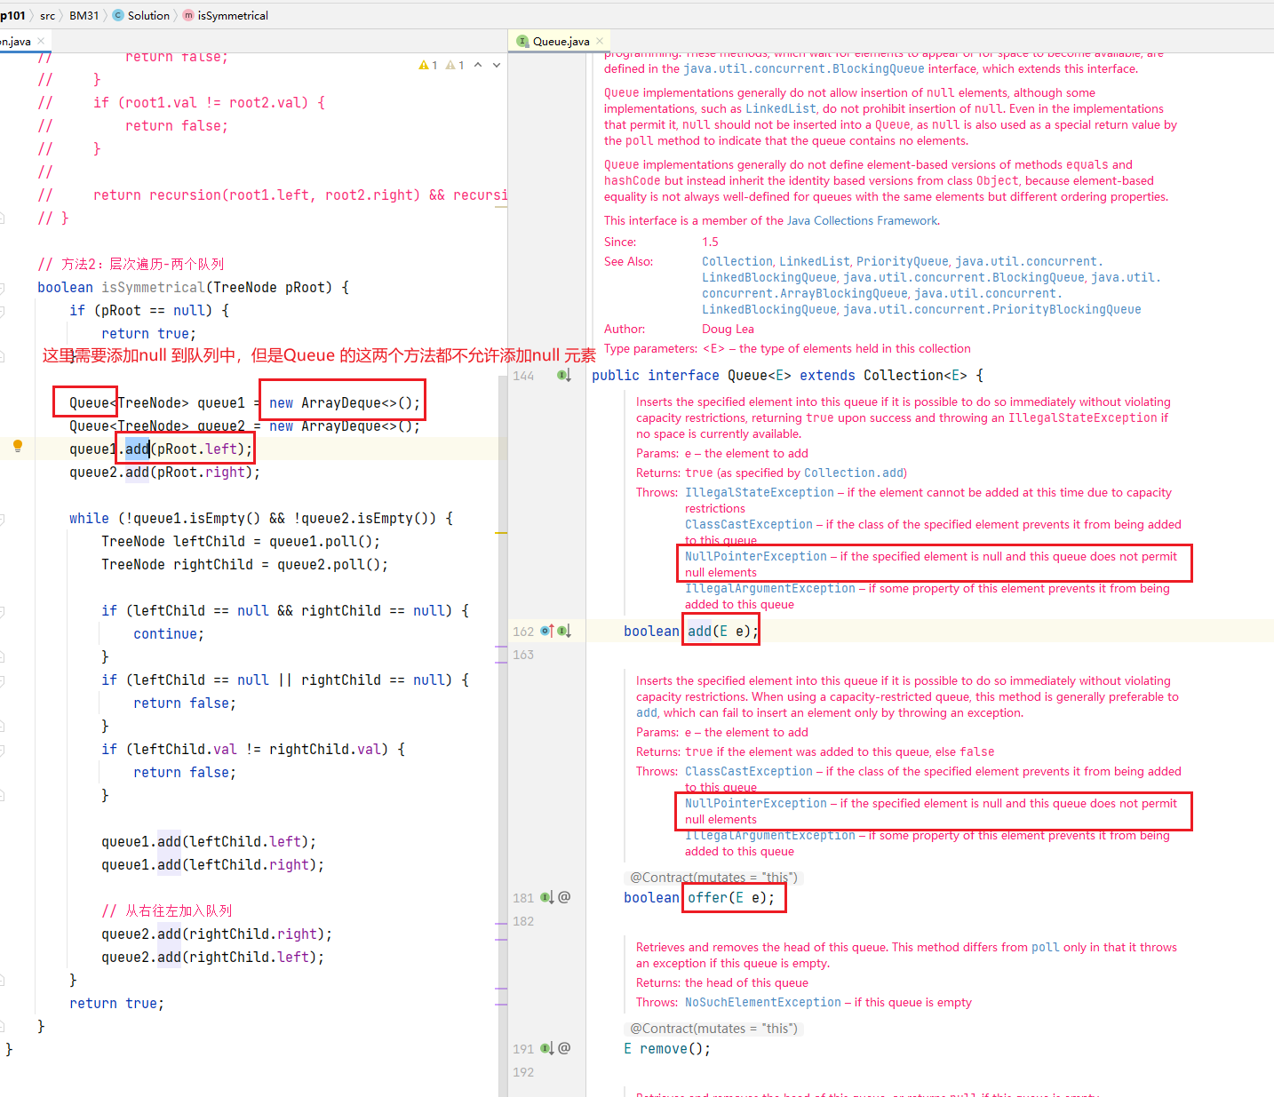1274x1097 pixels.
Task: Click 'E remove();' method declaration
Action: (x=667, y=1048)
